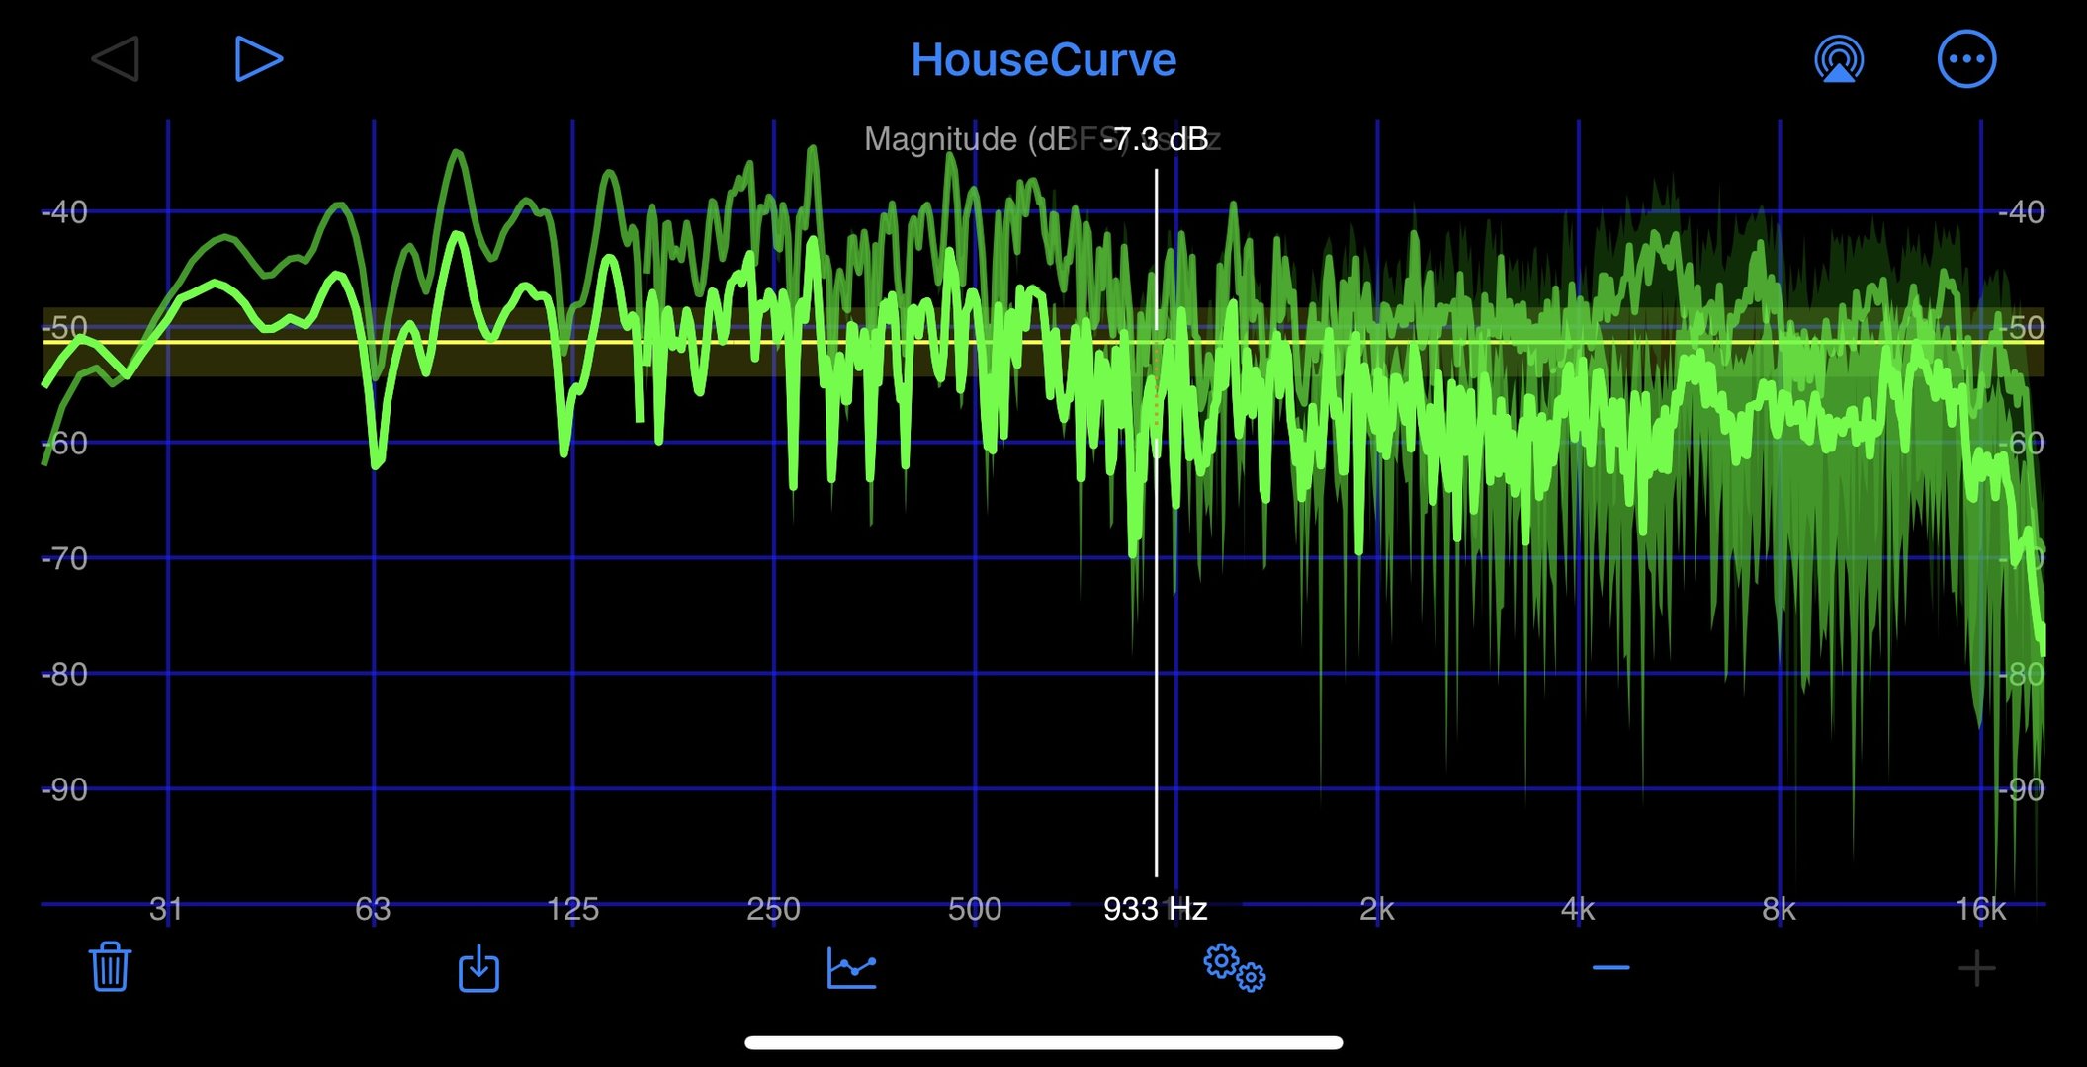Tap the 933 Hz cursor frequency label
The height and width of the screenshot is (1067, 2087).
coord(1155,908)
